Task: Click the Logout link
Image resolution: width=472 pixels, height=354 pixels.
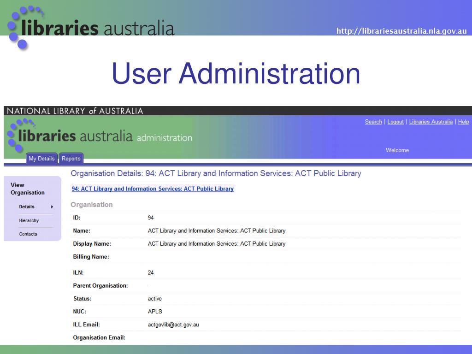Action: pos(395,122)
